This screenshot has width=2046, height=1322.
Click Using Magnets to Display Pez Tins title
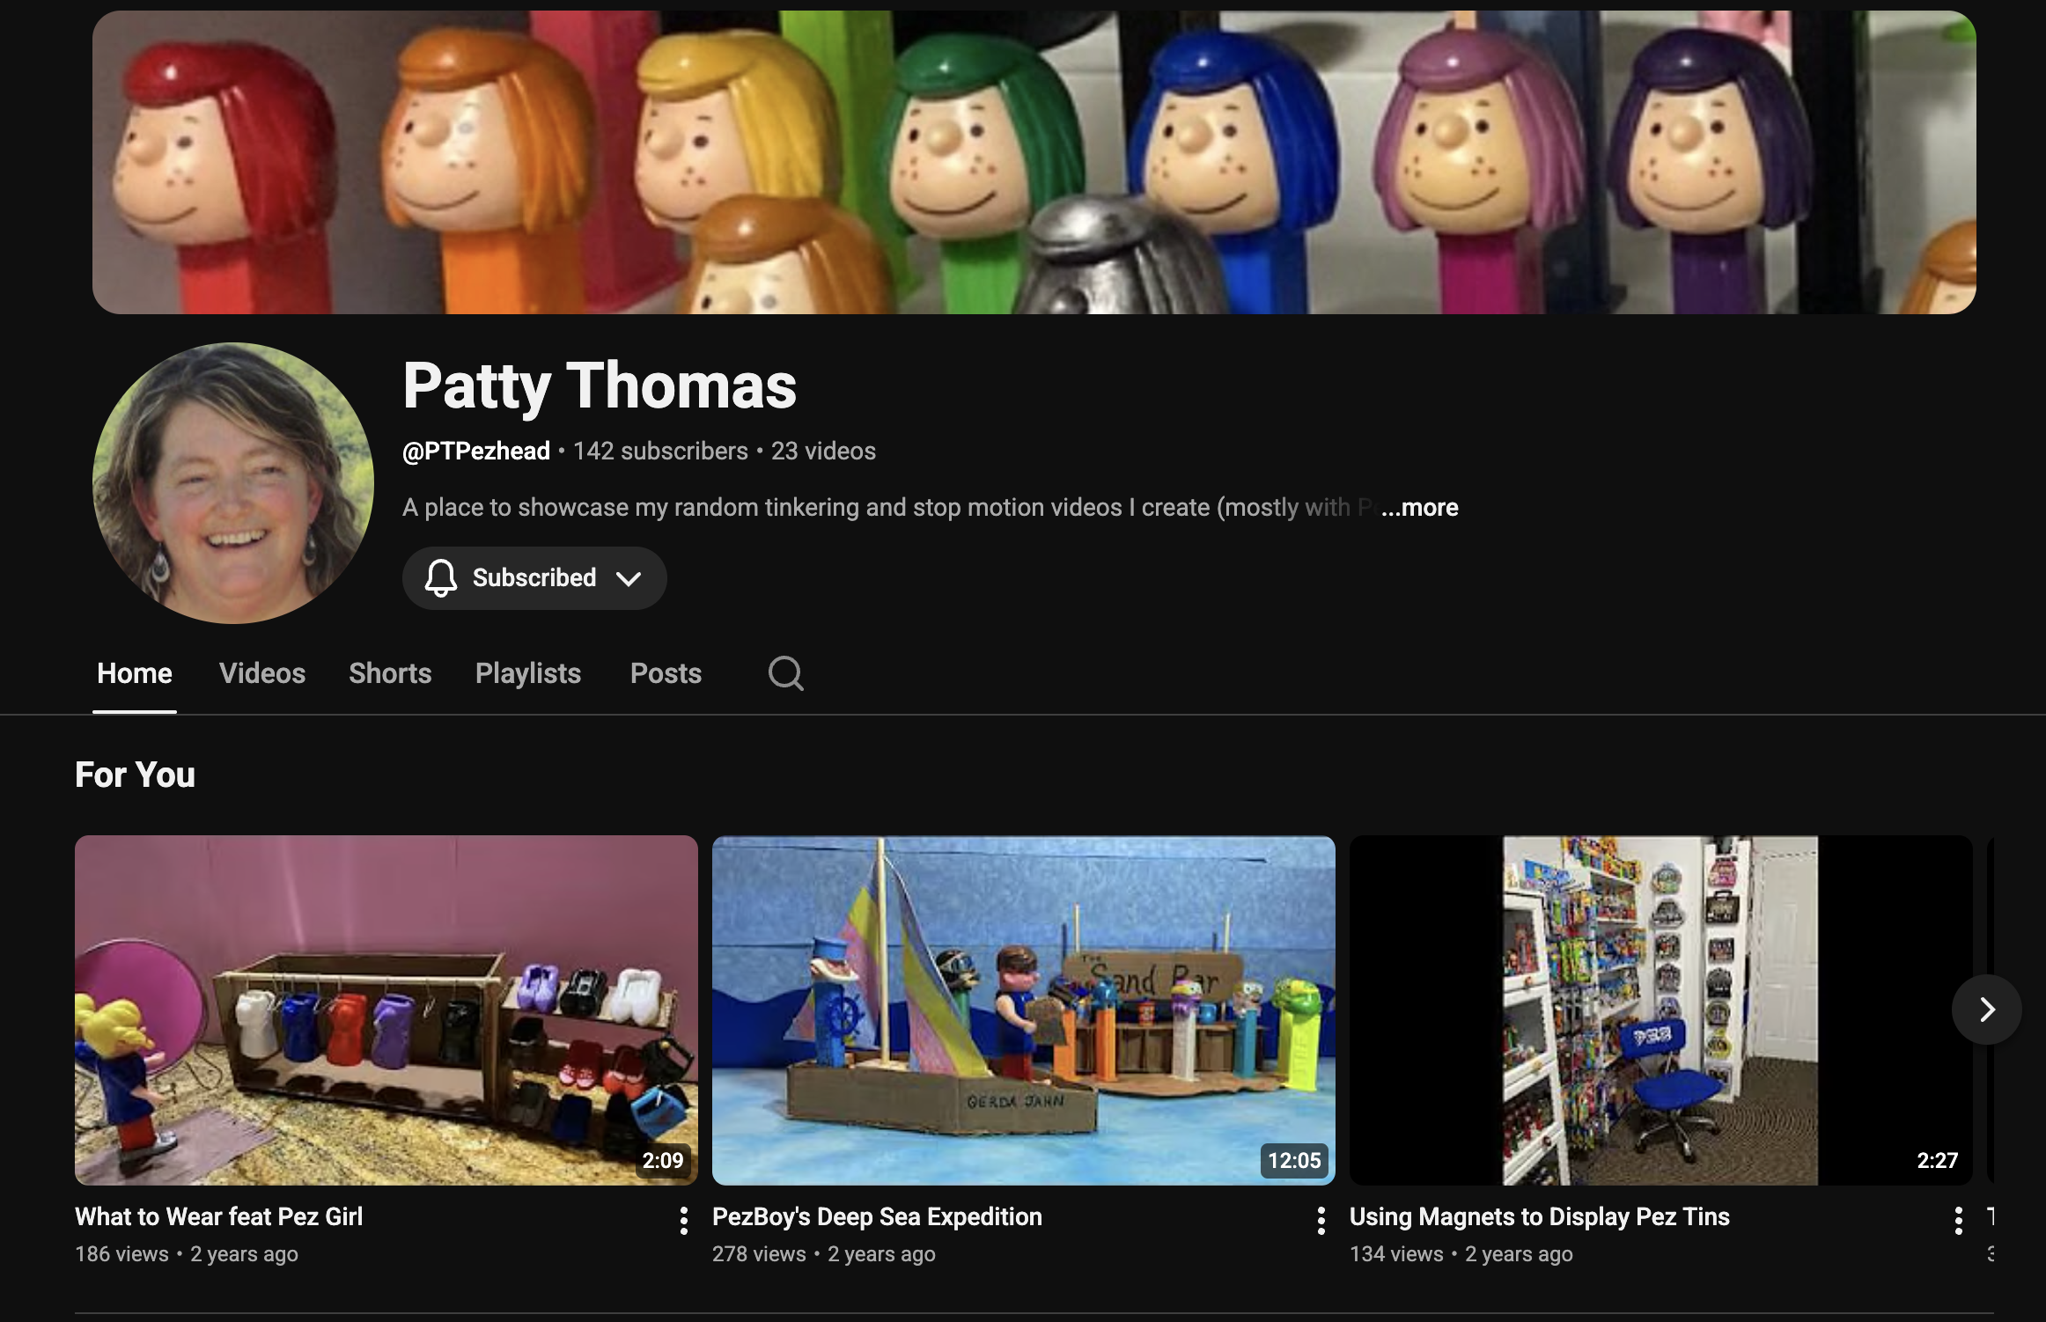1540,1216
